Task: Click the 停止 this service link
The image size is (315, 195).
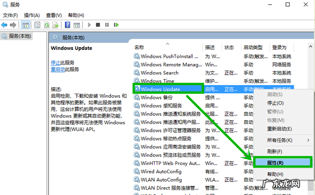Action: click(x=55, y=63)
